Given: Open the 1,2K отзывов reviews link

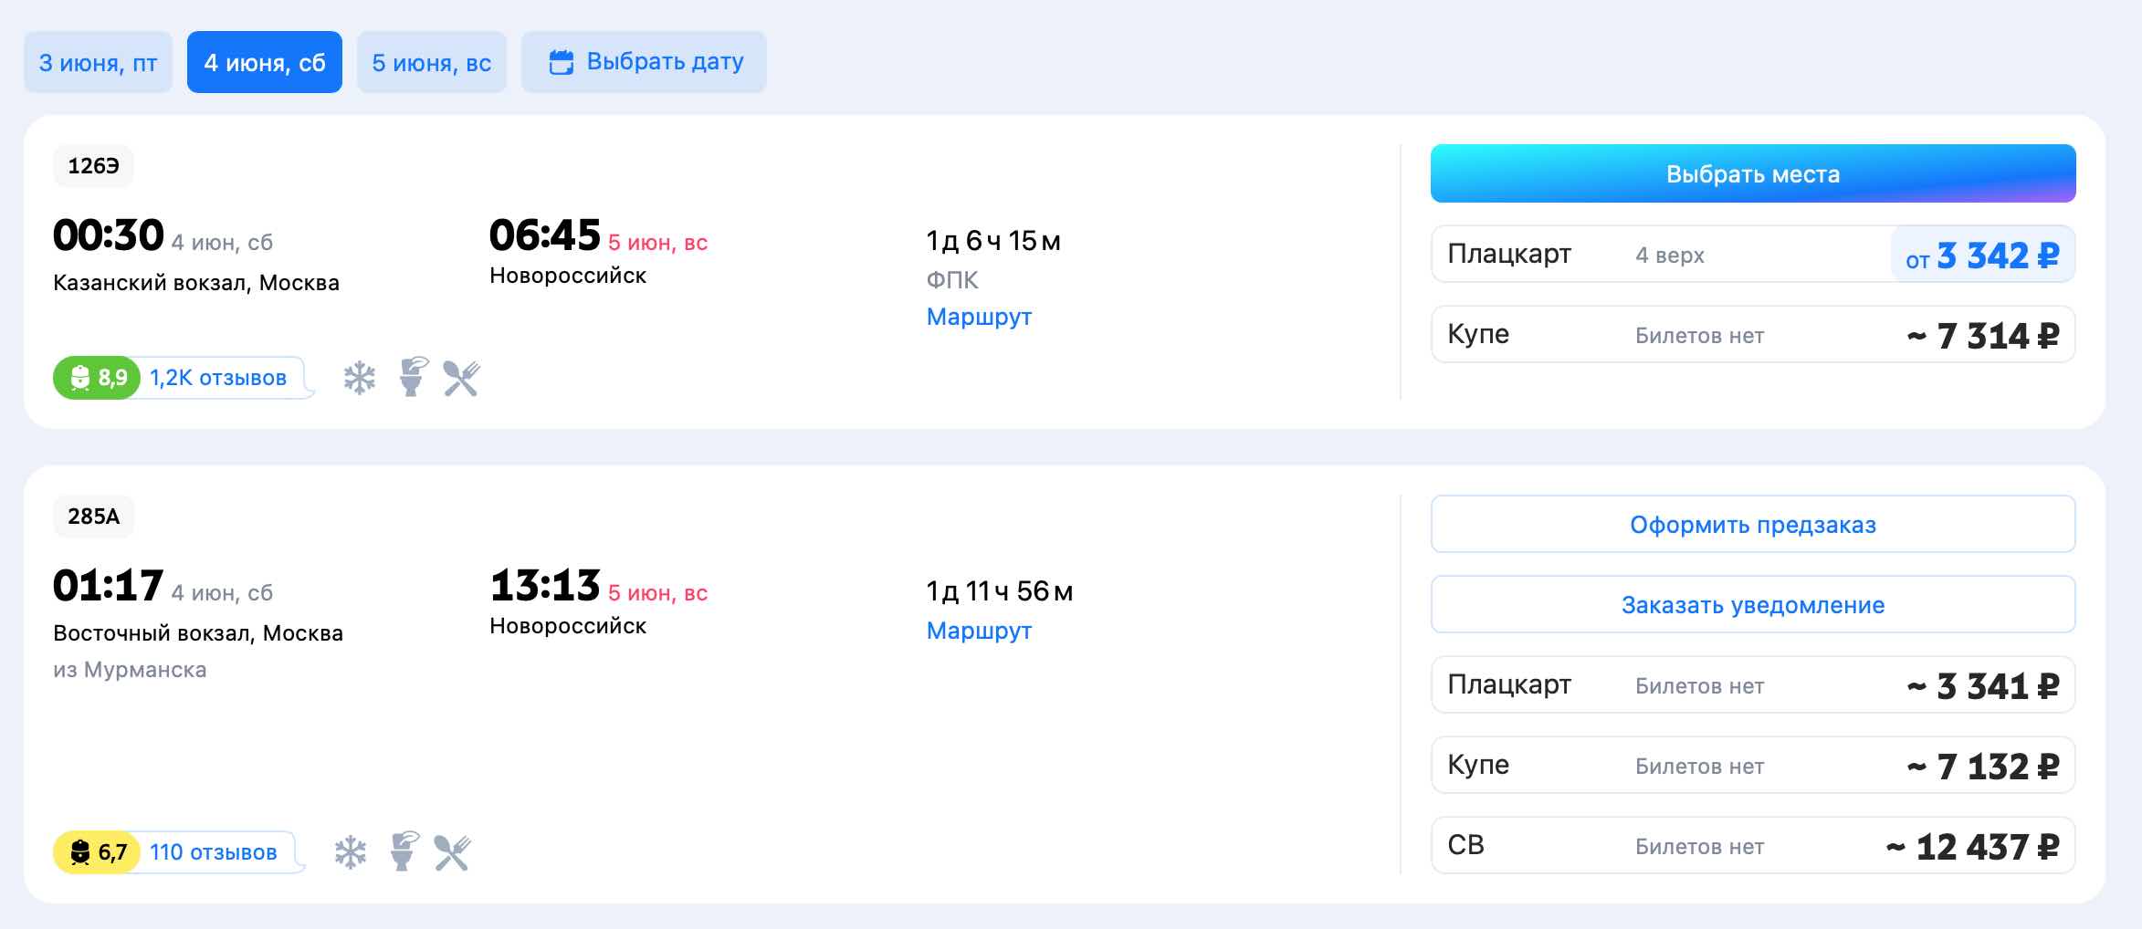Looking at the screenshot, I should pyautogui.click(x=218, y=378).
